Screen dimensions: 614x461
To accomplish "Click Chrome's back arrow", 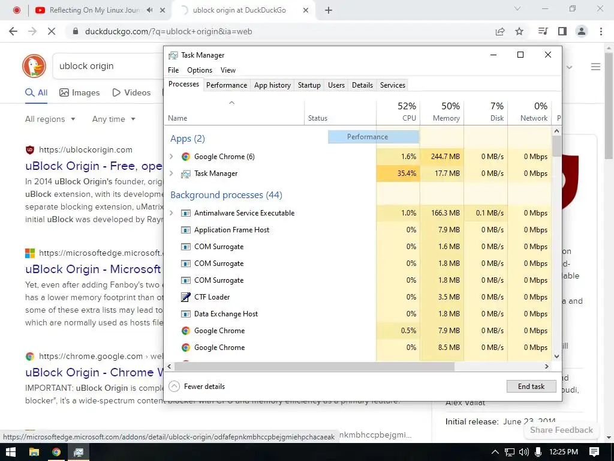I will 13,31.
